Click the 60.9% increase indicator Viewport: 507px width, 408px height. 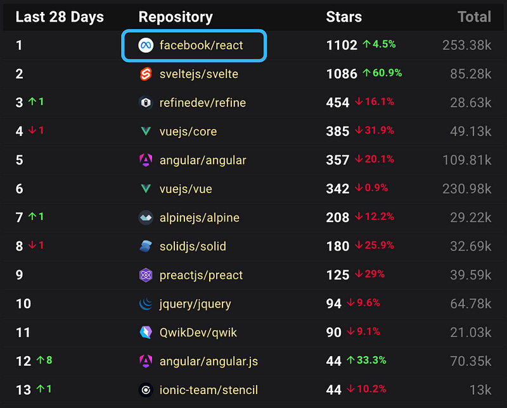[x=382, y=73]
